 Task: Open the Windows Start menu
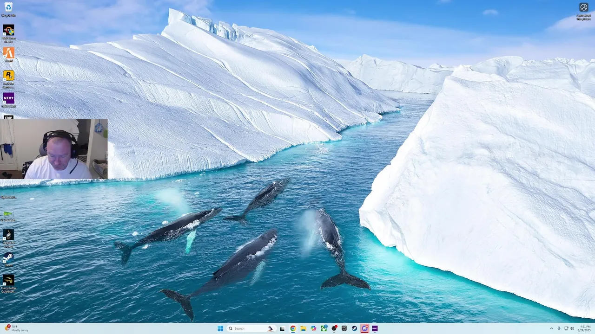click(x=220, y=328)
